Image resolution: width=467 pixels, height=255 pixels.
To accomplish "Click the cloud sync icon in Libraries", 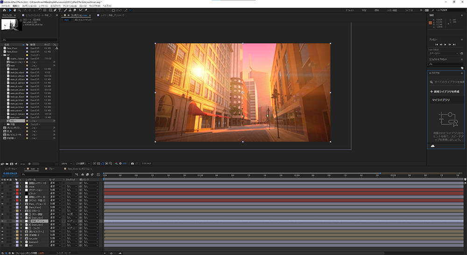I will pyautogui.click(x=433, y=146).
